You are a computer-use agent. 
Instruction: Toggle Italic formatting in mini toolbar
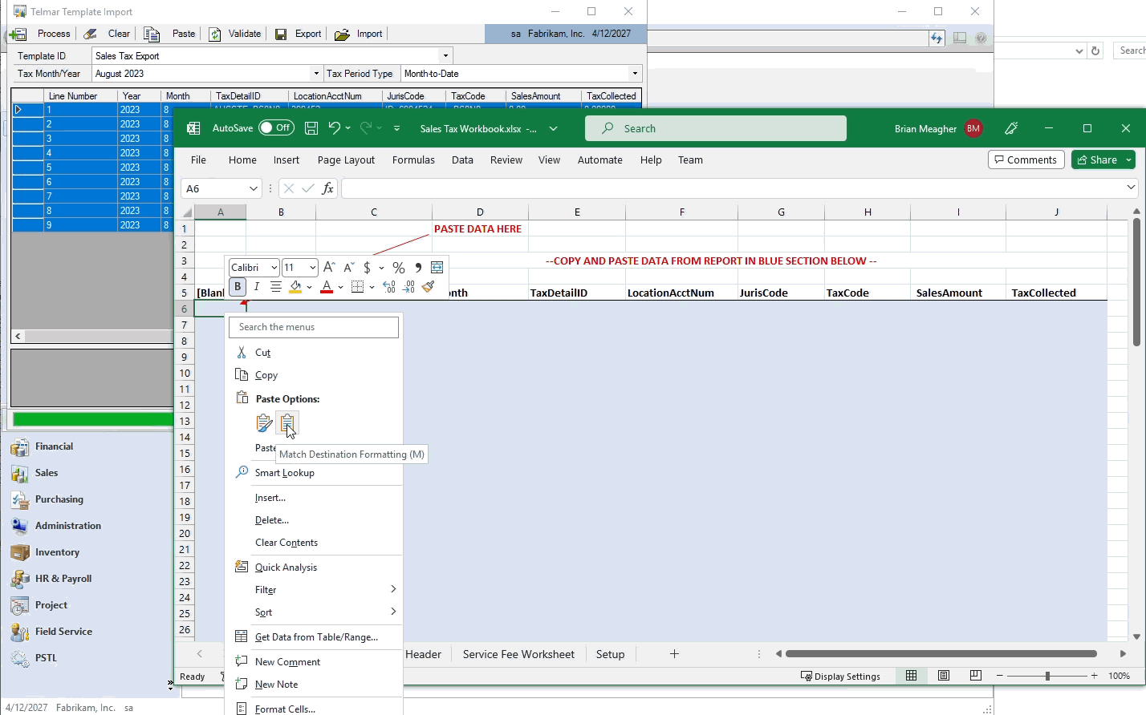pyautogui.click(x=255, y=286)
